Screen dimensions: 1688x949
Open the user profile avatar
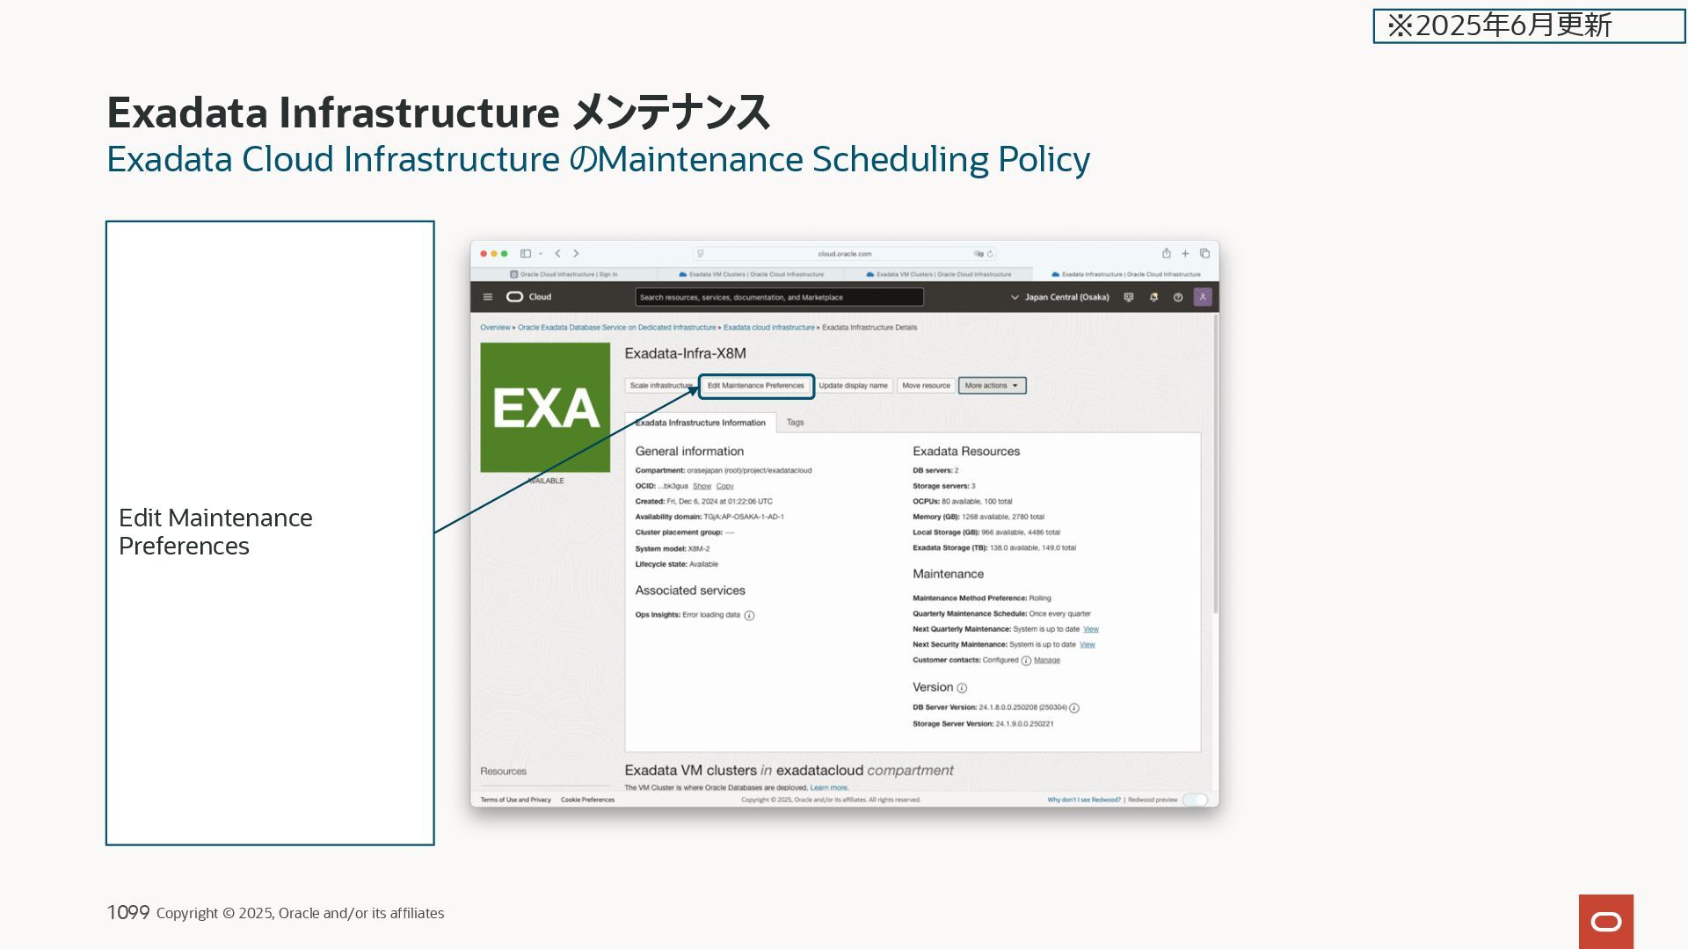1203,297
